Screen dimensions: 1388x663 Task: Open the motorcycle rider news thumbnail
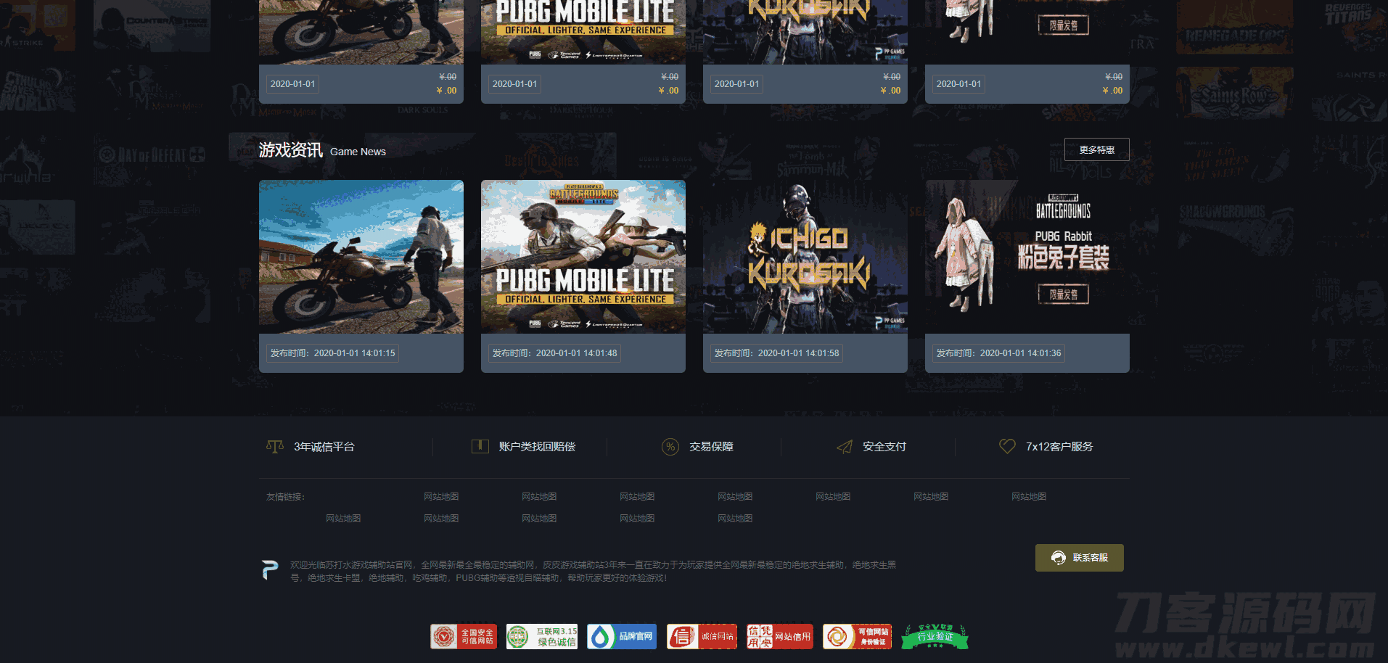361,257
